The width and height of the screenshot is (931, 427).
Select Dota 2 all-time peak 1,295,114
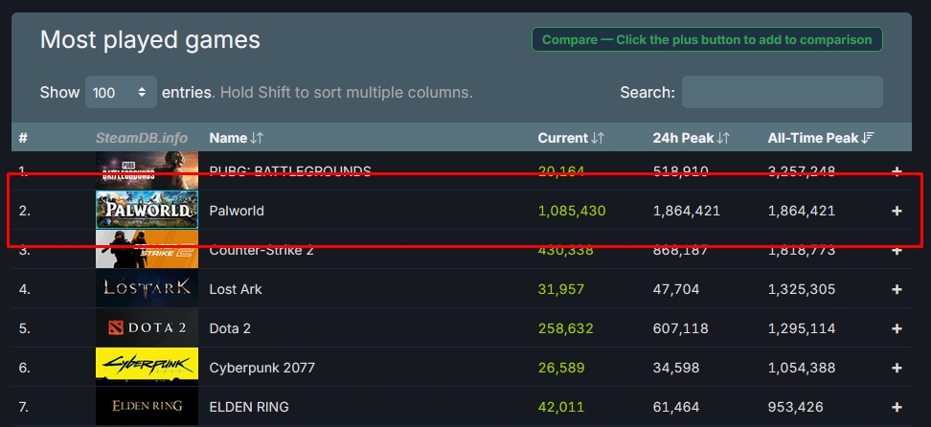pos(802,328)
